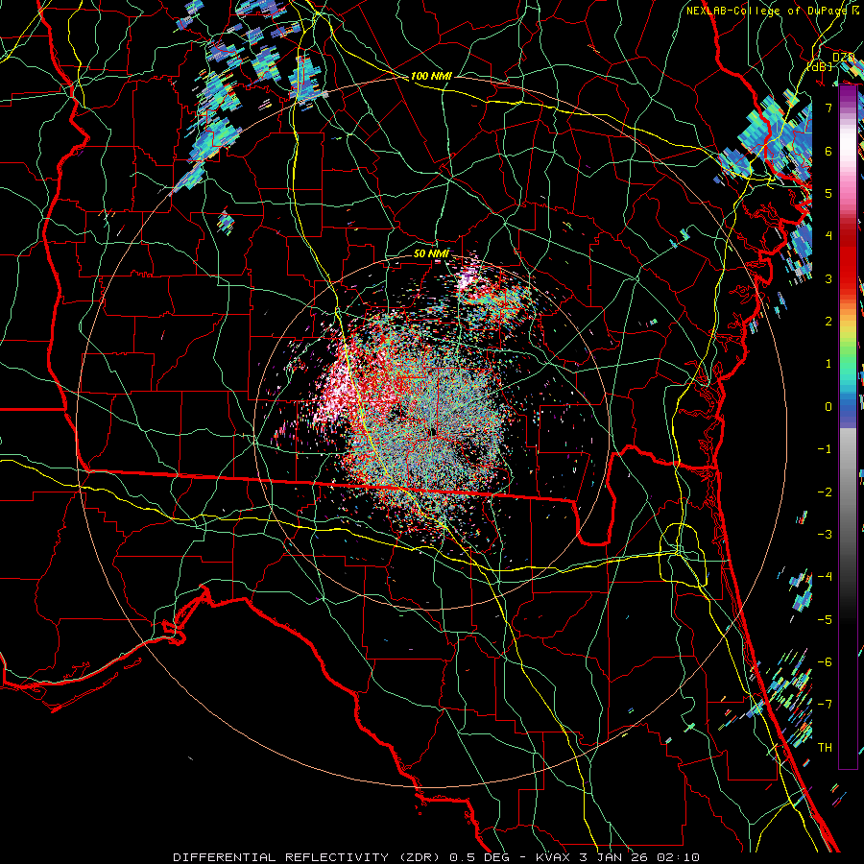The image size is (864, 864).
Task: Click the "5" value on color scale
Action: [828, 193]
